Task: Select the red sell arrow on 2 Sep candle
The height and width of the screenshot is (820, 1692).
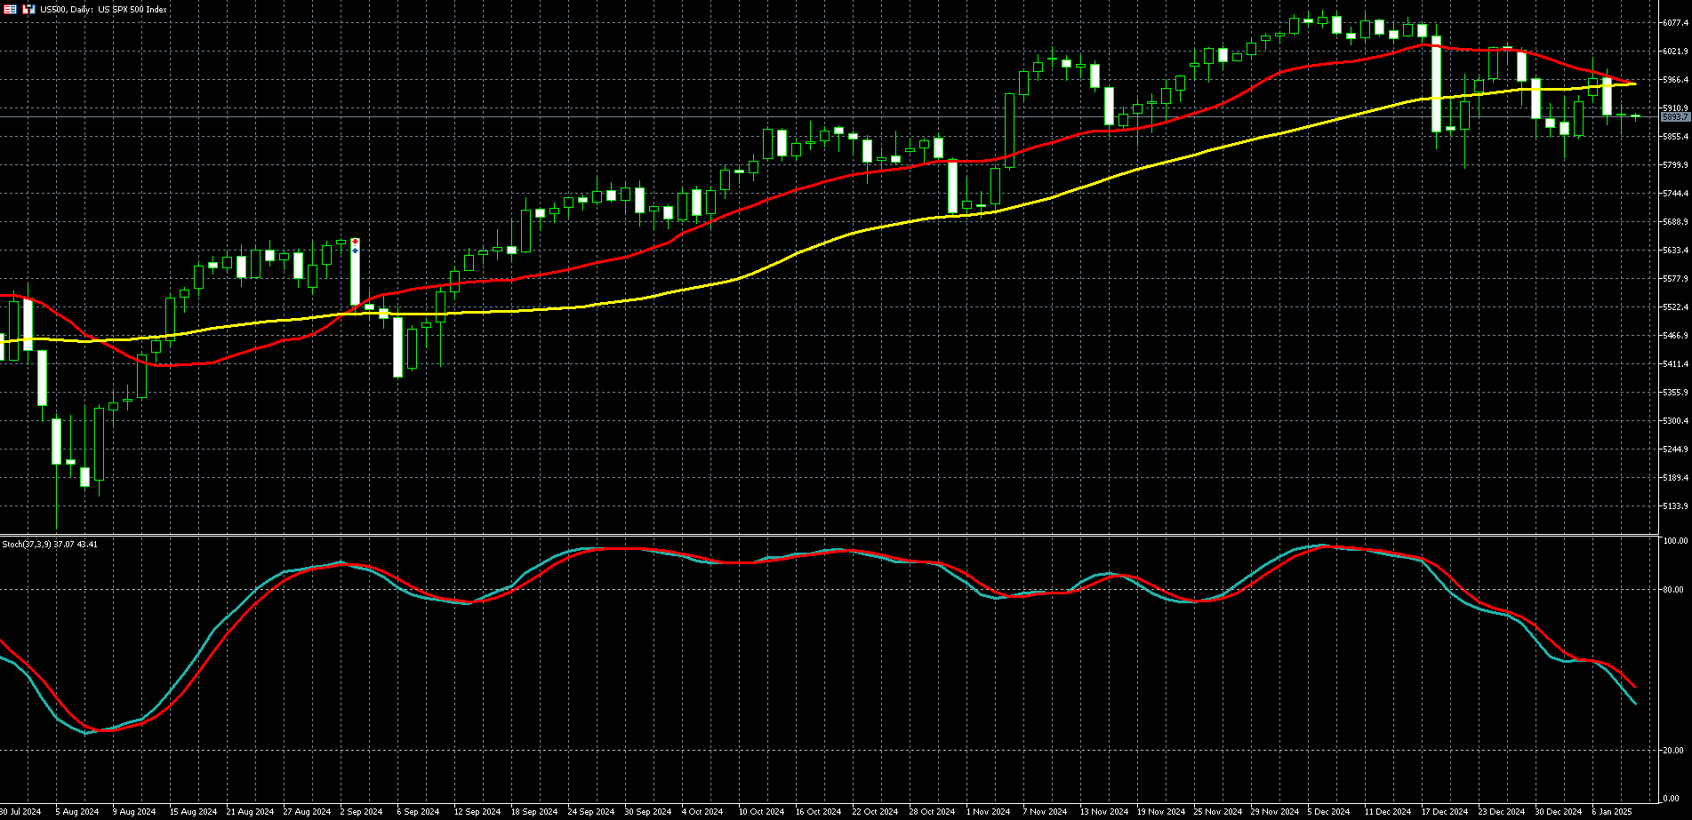Action: point(356,242)
